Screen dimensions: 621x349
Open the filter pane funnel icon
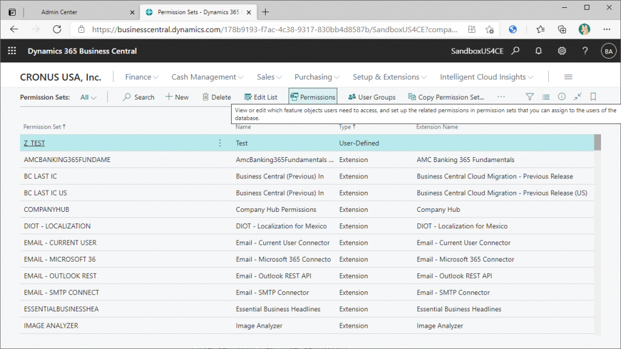pyautogui.click(x=529, y=97)
